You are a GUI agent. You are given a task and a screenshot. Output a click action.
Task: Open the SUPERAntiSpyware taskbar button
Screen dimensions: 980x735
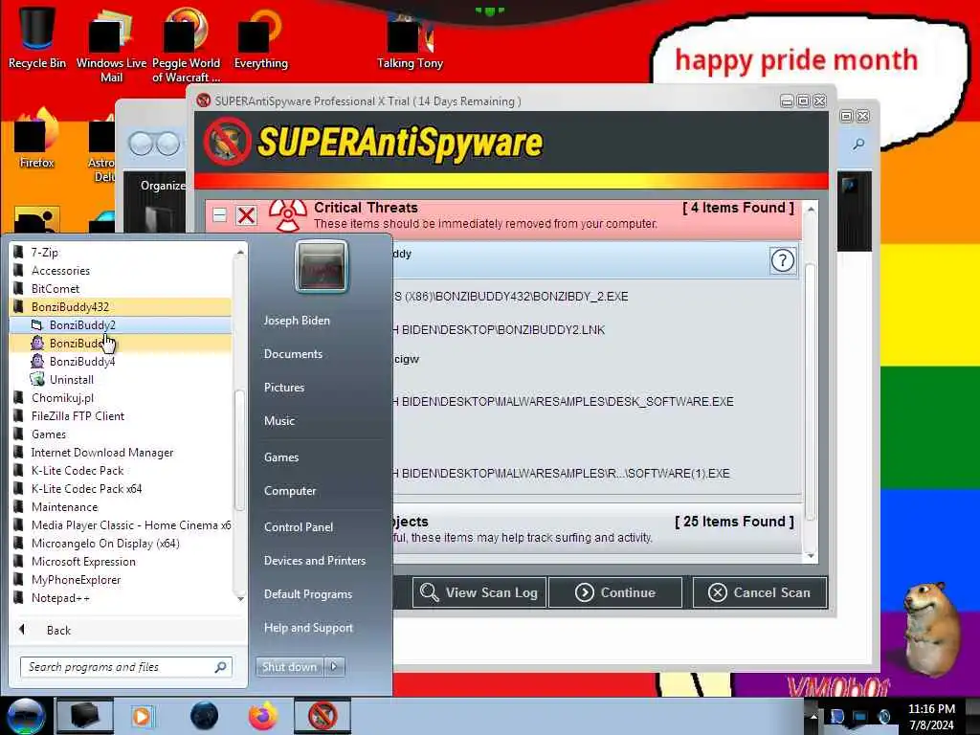click(x=323, y=716)
